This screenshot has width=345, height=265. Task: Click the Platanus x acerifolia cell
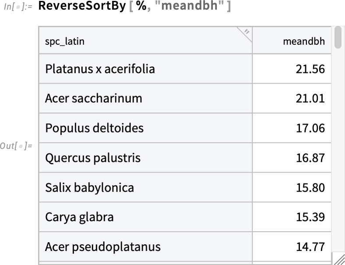coord(145,69)
